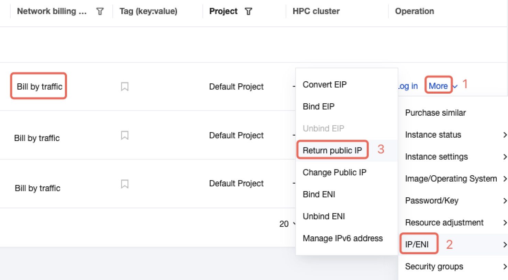The height and width of the screenshot is (280, 508).
Task: Choose Return public IP option
Action: point(332,151)
